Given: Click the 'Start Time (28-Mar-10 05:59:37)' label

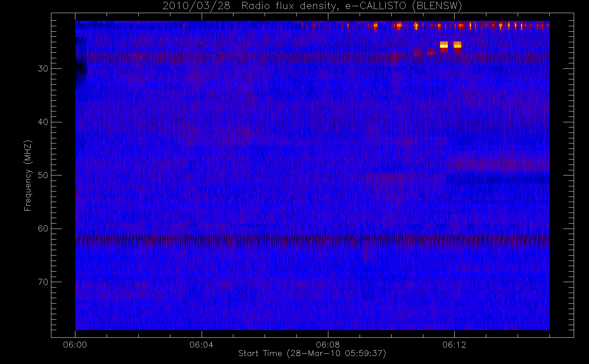Looking at the screenshot, I should tap(312, 353).
